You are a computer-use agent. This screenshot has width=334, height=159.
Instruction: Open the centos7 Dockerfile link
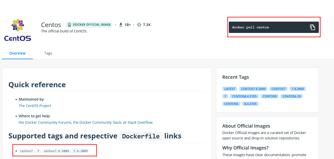[26, 151]
